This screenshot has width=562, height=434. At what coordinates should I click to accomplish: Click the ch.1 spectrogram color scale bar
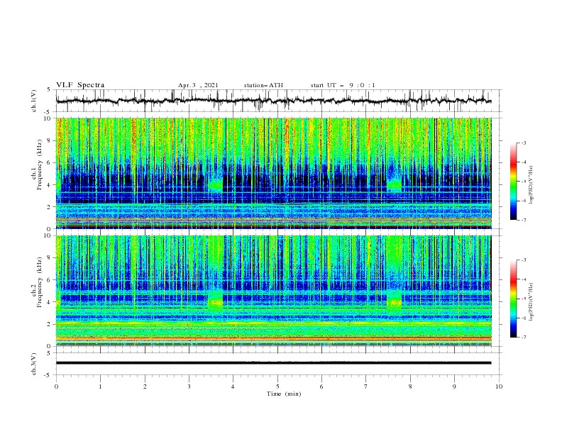click(513, 182)
